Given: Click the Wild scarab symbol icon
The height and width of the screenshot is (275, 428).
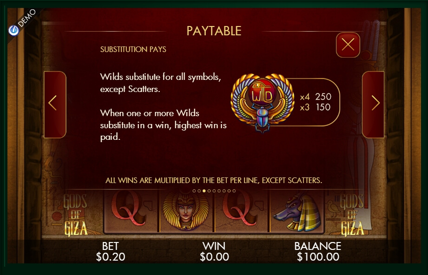Looking at the screenshot, I should tap(262, 102).
